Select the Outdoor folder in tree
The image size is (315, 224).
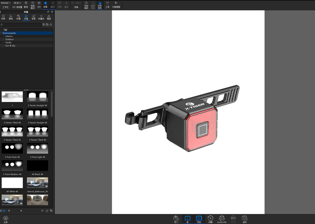(9, 39)
